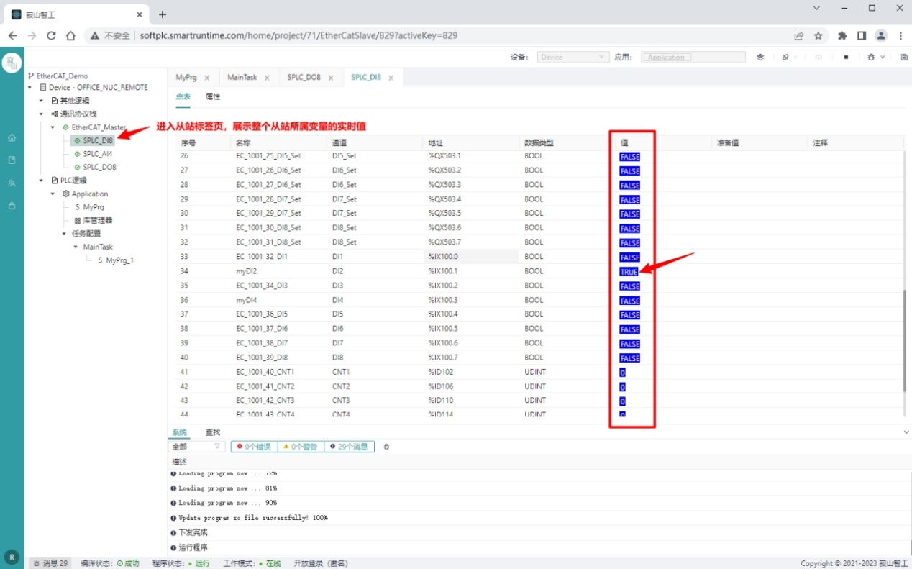Screen dimensions: 912x569
Task: Click the 消息 29 status bar button
Action: click(50, 563)
